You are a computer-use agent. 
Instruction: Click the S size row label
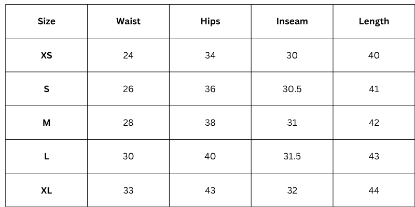click(x=47, y=89)
